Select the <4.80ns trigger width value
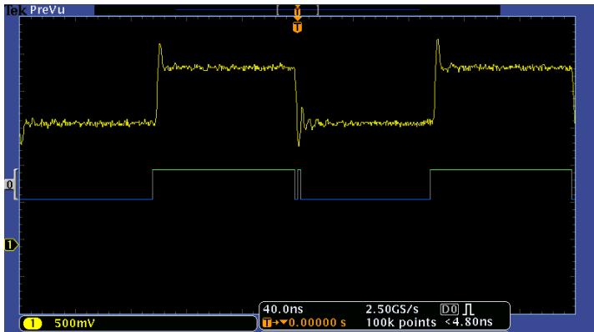This screenshot has height=332, width=594. tap(469, 322)
